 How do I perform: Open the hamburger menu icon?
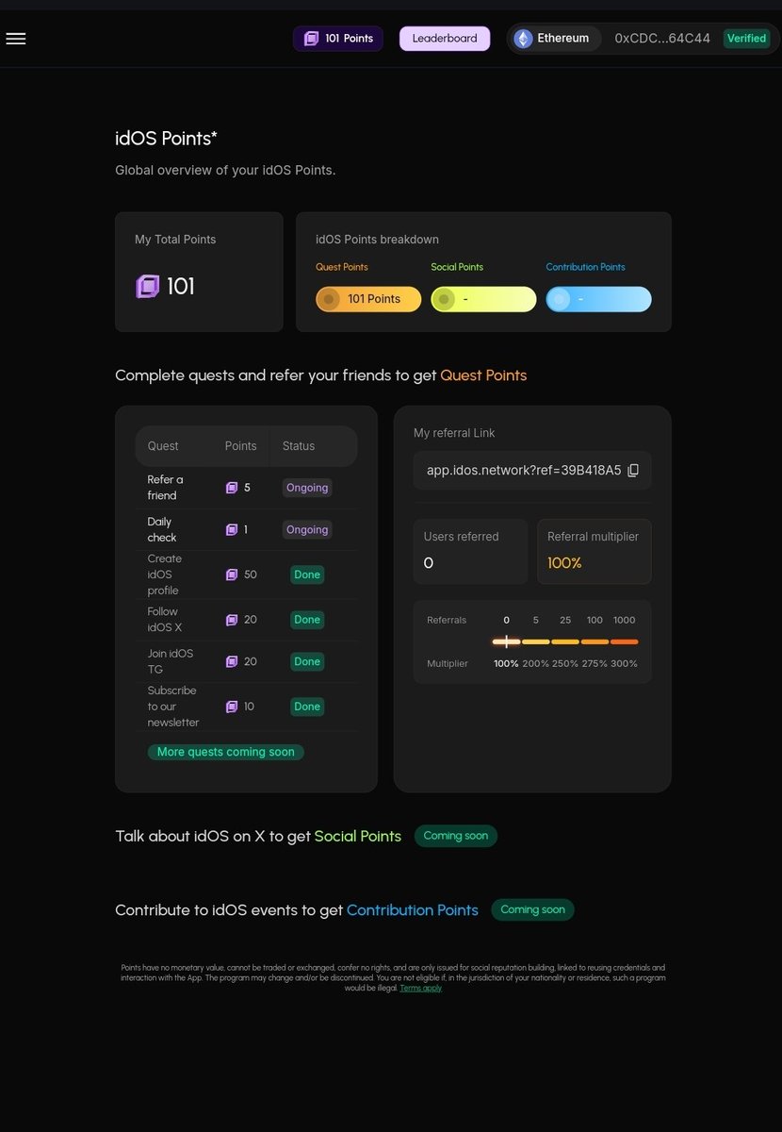pyautogui.click(x=15, y=39)
